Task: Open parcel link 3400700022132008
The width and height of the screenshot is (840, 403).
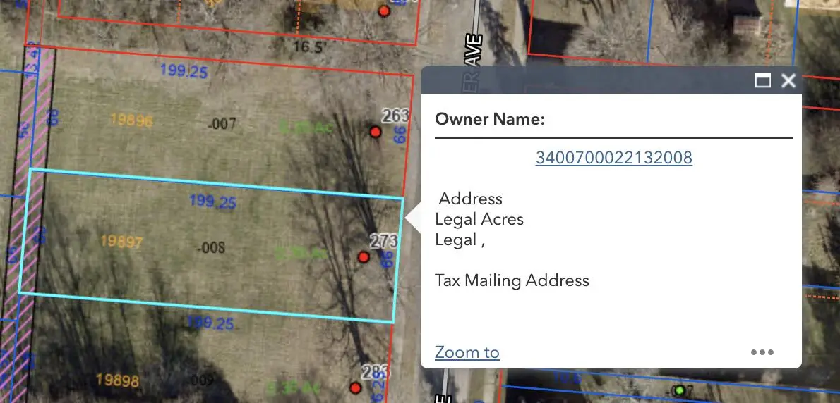Action: pyautogui.click(x=613, y=157)
